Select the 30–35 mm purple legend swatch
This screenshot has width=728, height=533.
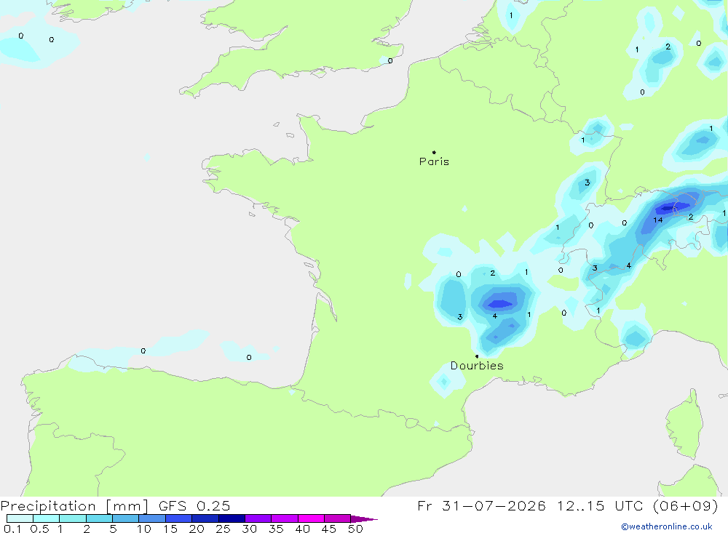(x=258, y=518)
